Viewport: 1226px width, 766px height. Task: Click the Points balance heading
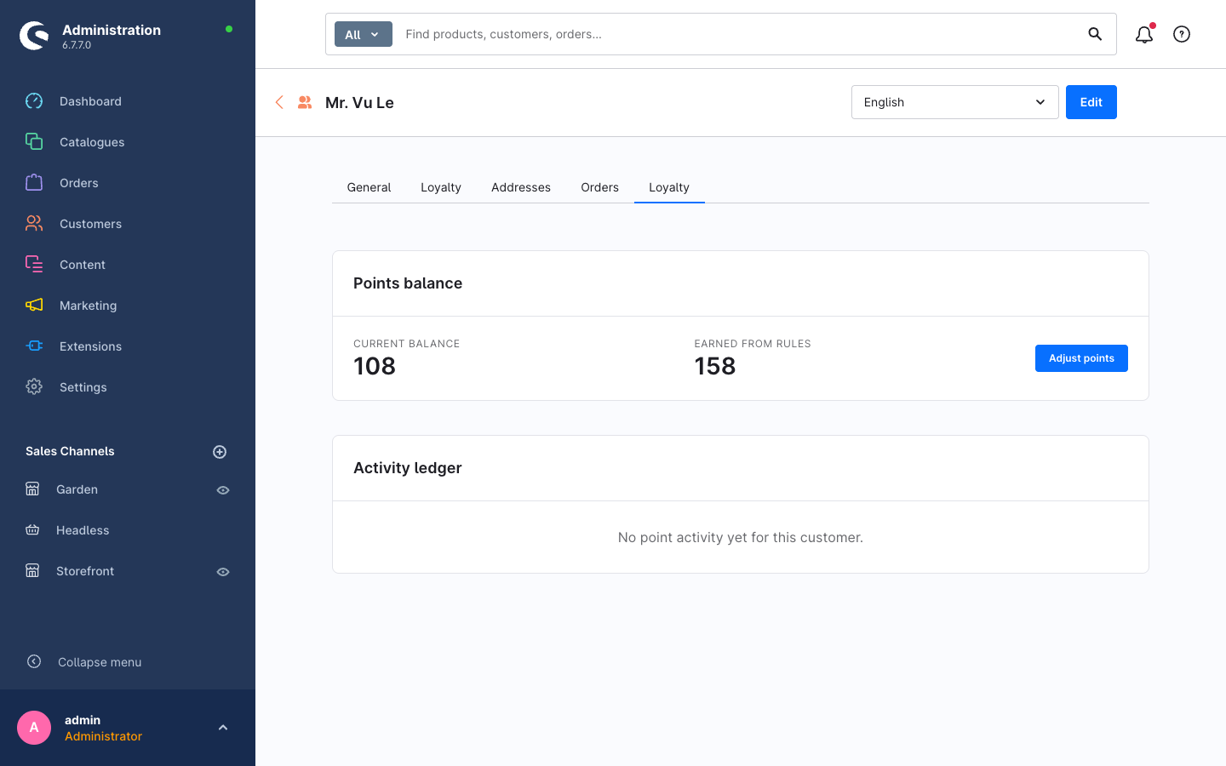click(408, 283)
